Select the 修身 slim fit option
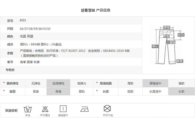 coord(58,91)
